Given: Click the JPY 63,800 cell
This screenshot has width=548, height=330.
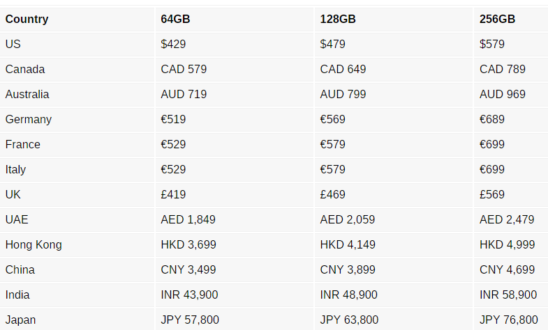Looking at the screenshot, I should click(x=349, y=320).
